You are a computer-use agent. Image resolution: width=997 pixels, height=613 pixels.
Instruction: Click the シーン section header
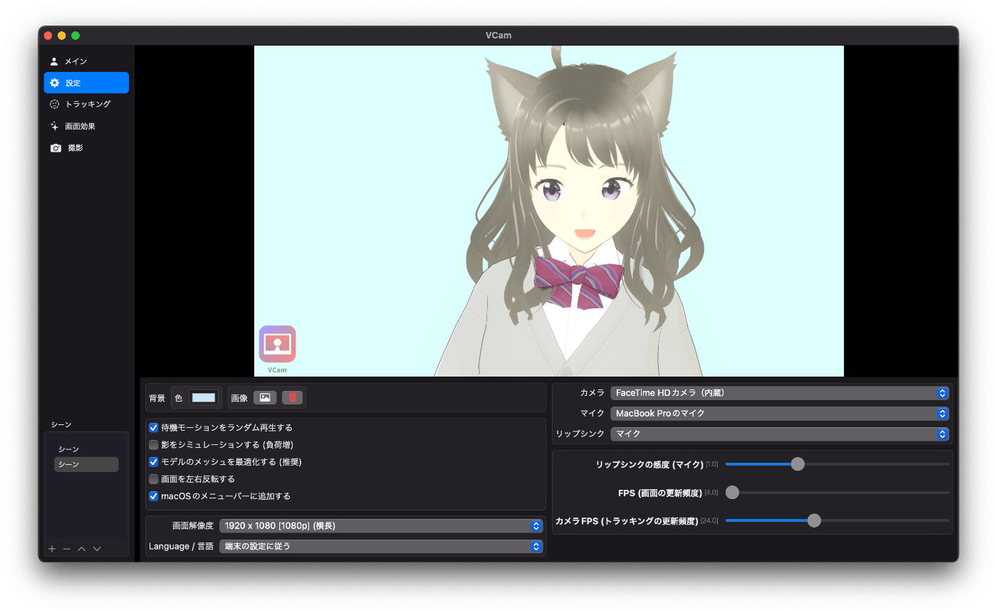pos(61,424)
